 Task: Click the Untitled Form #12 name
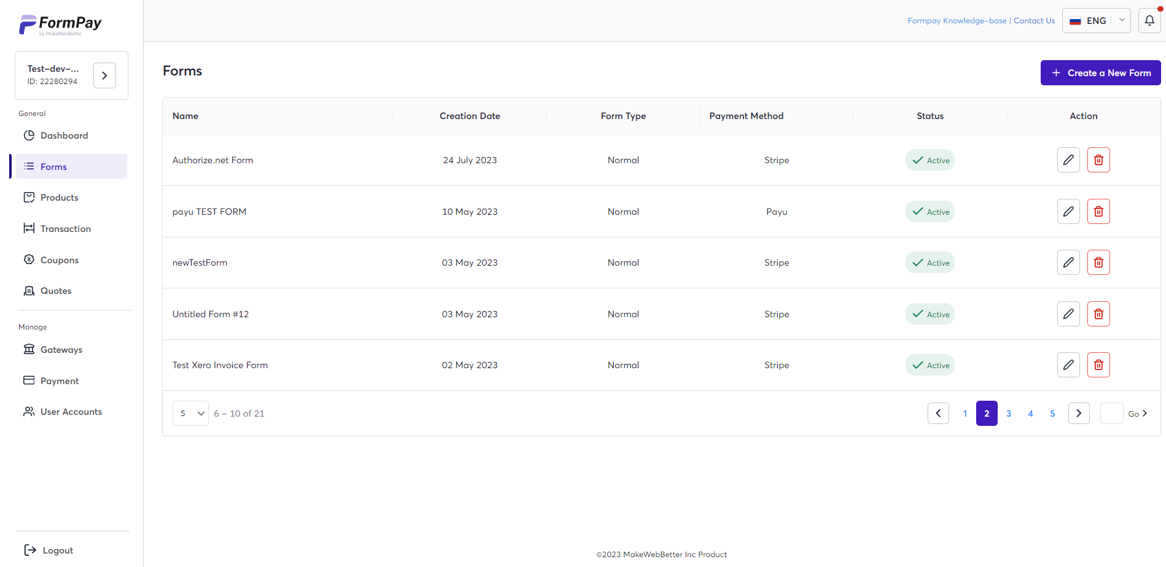click(211, 314)
